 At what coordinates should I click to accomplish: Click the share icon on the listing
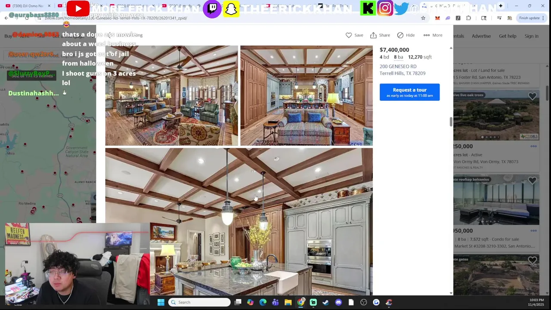pos(373,35)
